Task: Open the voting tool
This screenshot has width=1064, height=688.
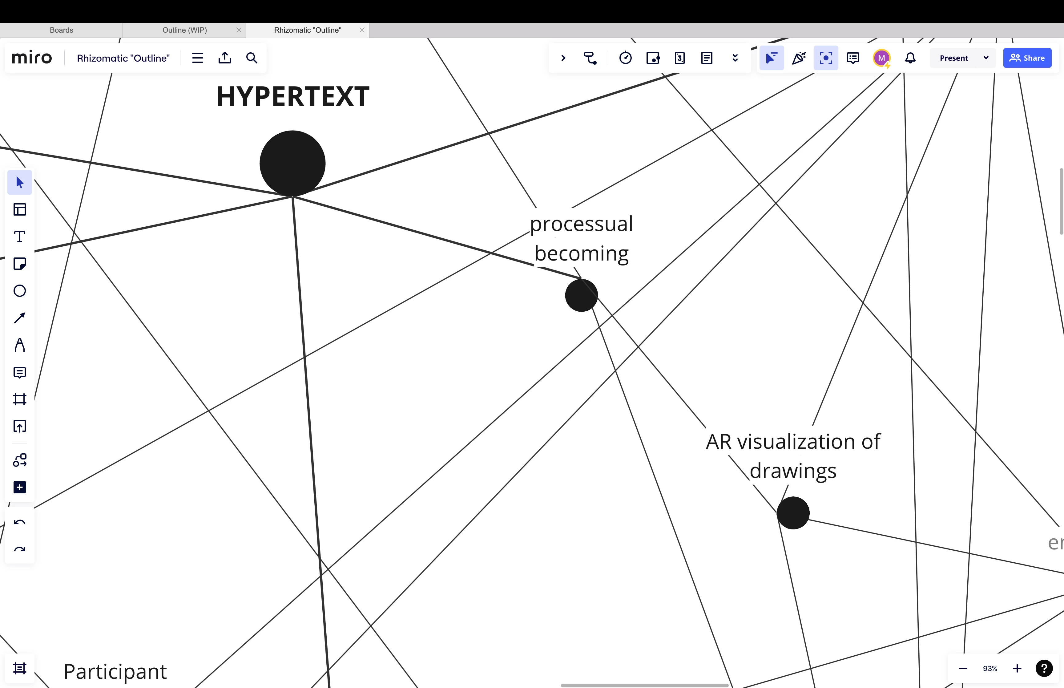Action: point(653,58)
